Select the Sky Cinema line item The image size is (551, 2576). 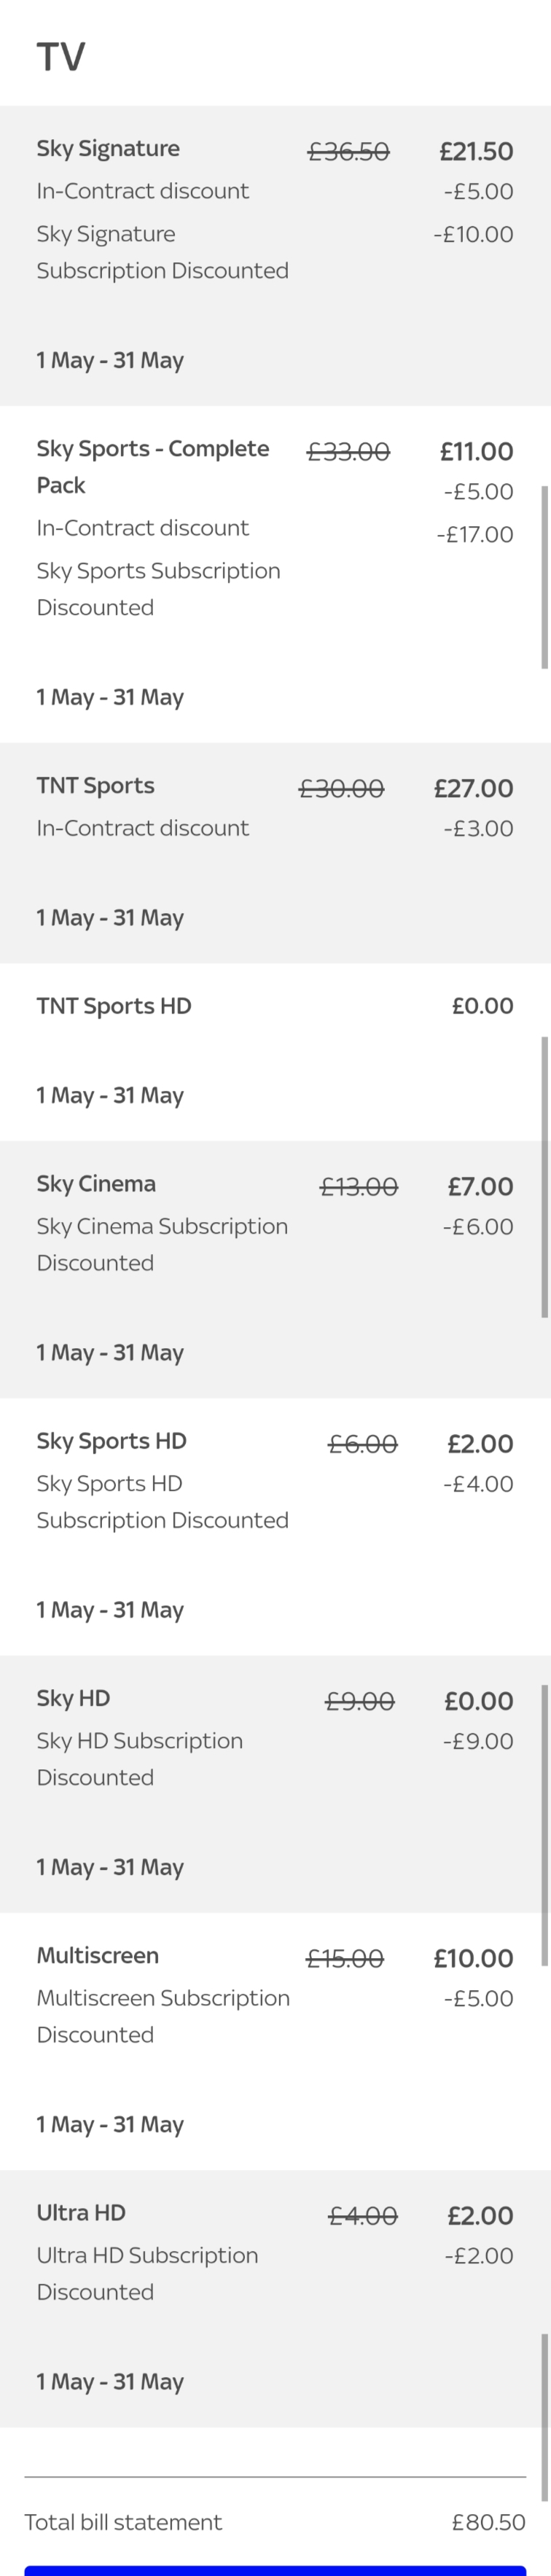[x=275, y=1269]
